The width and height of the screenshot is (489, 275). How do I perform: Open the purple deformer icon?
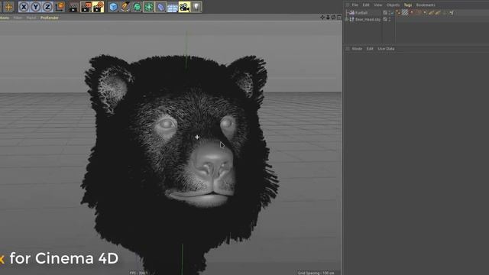(160, 7)
